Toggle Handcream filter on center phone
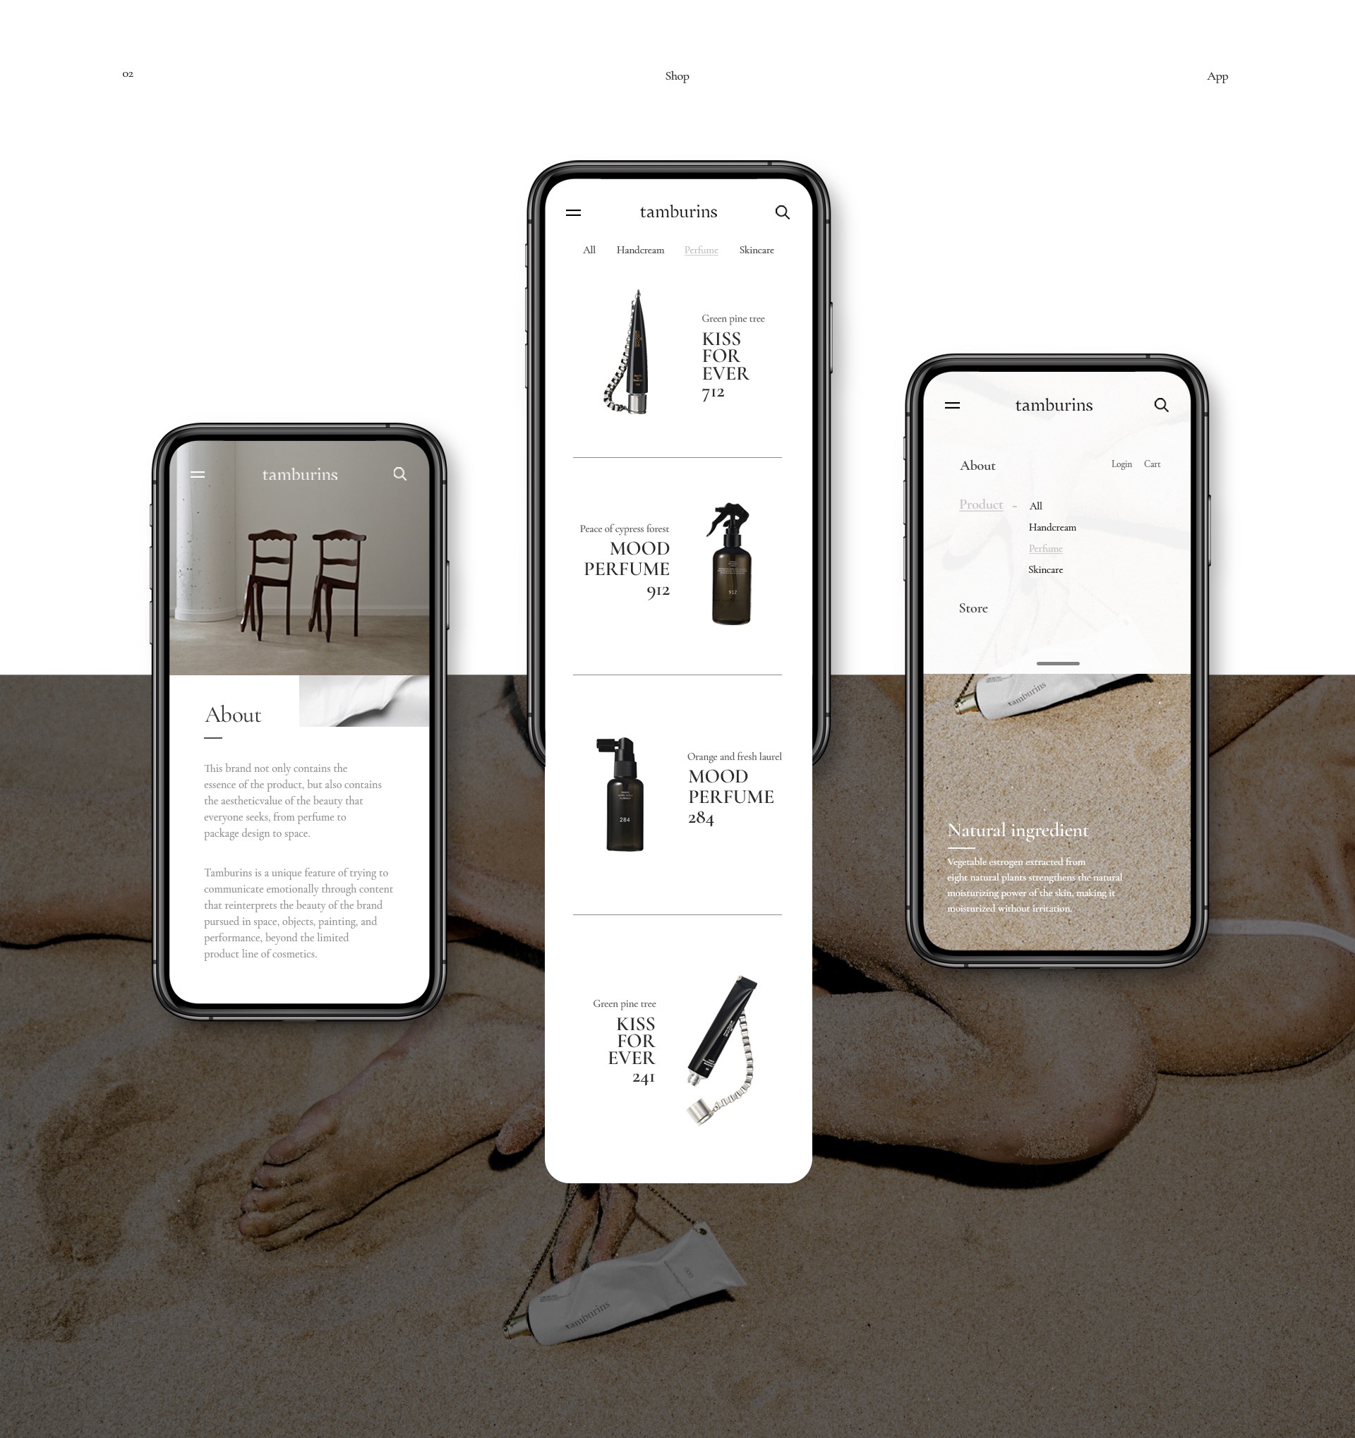Image resolution: width=1355 pixels, height=1438 pixels. pos(638,248)
